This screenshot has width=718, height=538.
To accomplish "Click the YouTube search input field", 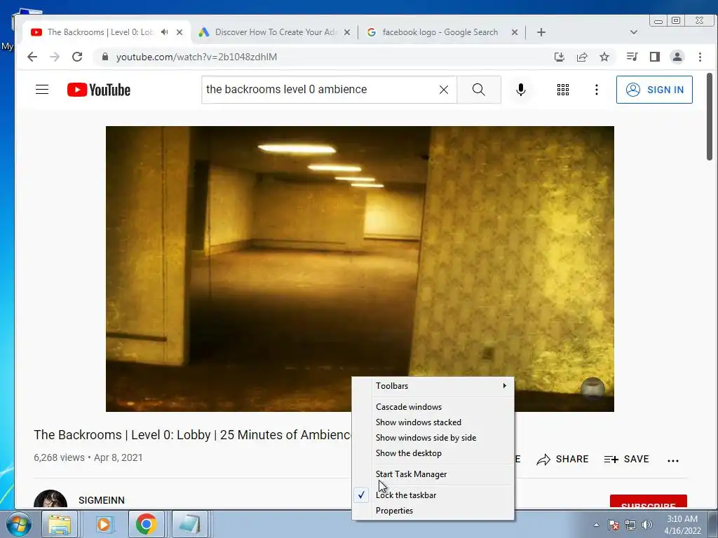I will point(320,90).
